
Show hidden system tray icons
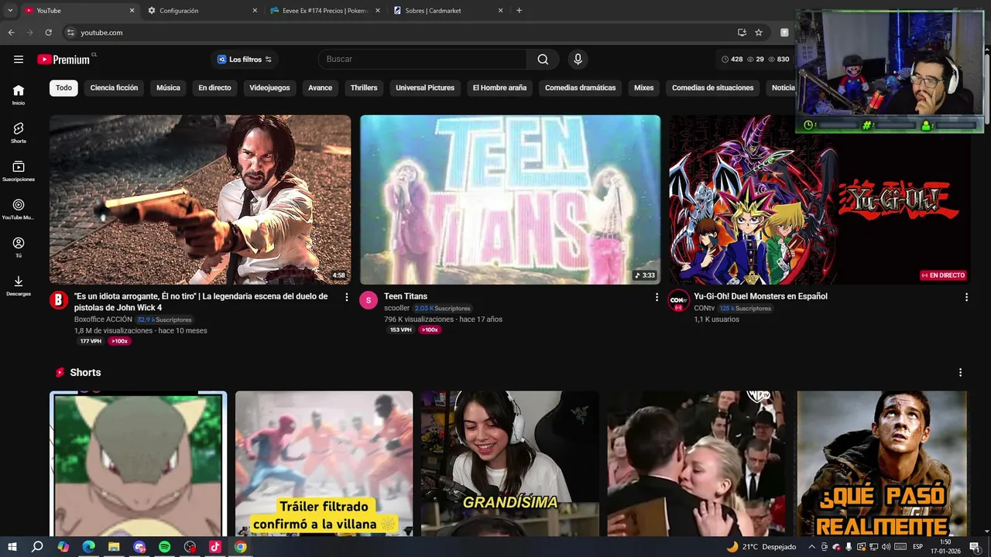811,547
